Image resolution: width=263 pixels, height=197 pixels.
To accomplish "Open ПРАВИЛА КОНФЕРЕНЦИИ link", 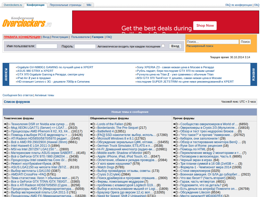I will tap(22, 37).
